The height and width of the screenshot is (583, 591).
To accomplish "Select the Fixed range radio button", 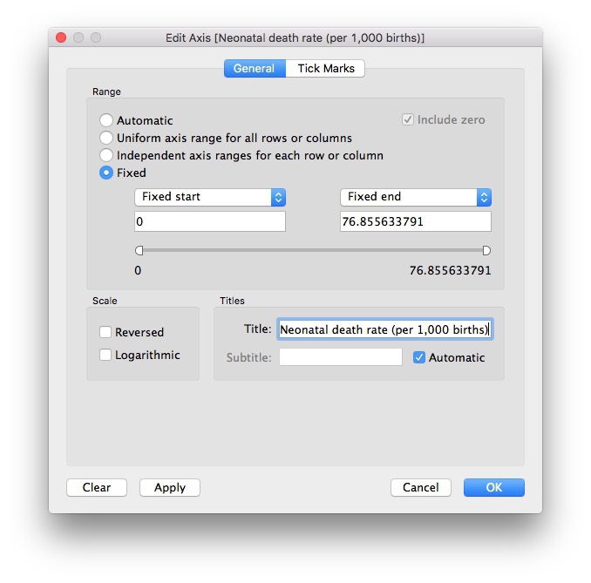I will pyautogui.click(x=106, y=173).
